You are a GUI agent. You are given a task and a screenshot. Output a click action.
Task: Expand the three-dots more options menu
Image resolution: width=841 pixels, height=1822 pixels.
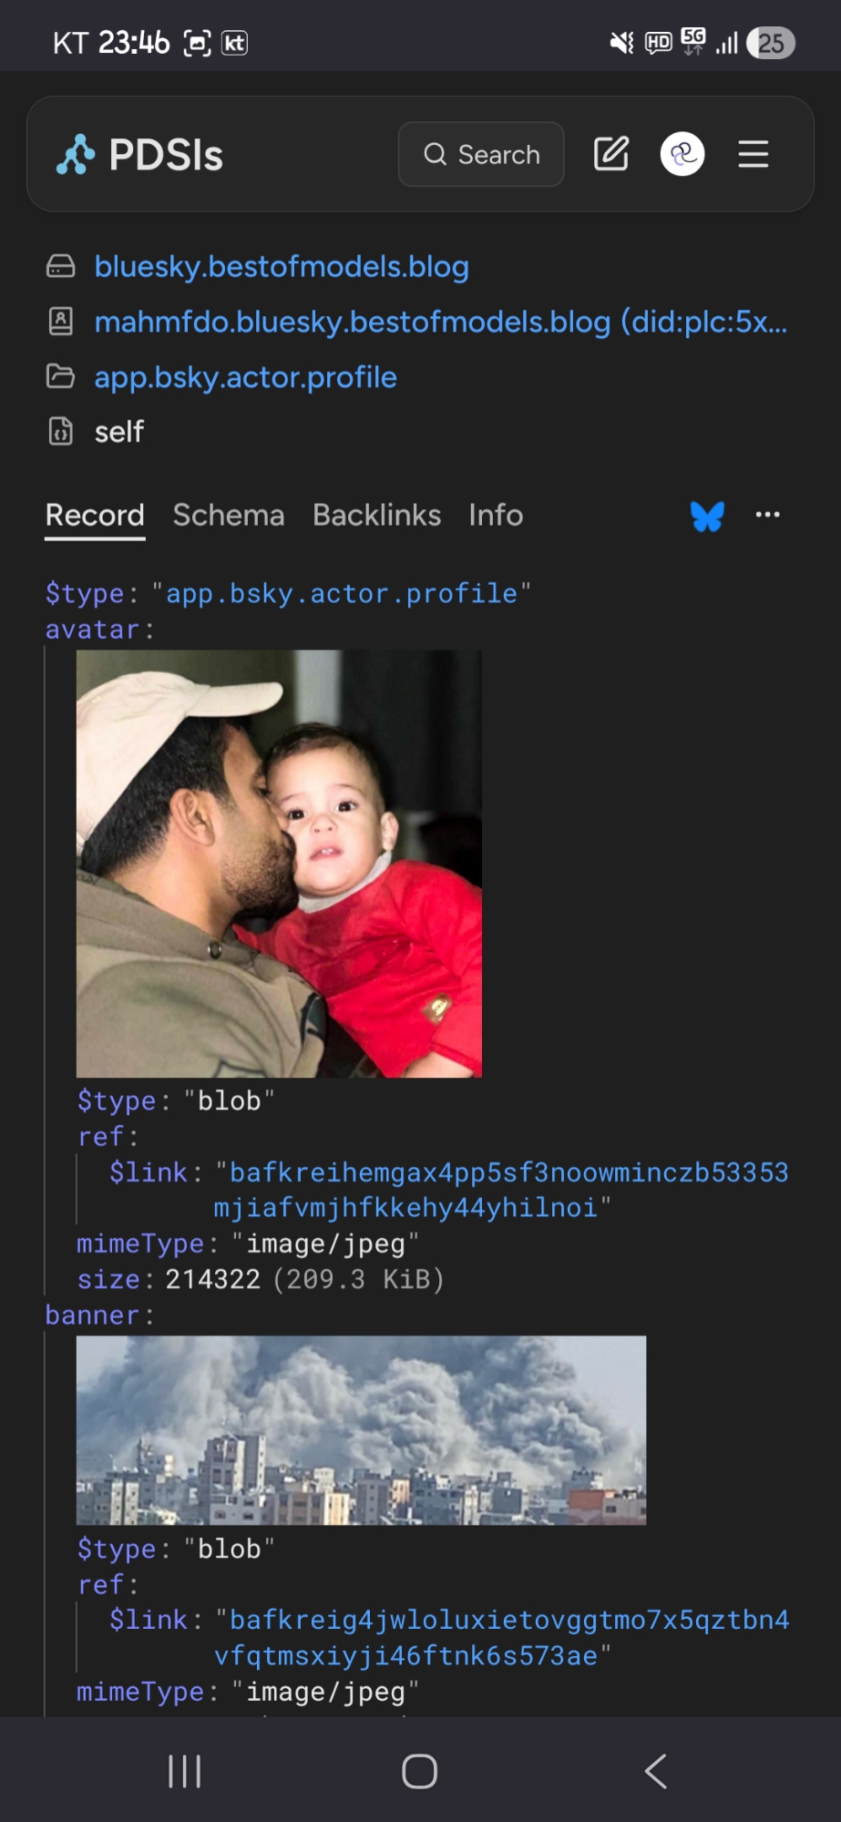click(767, 515)
